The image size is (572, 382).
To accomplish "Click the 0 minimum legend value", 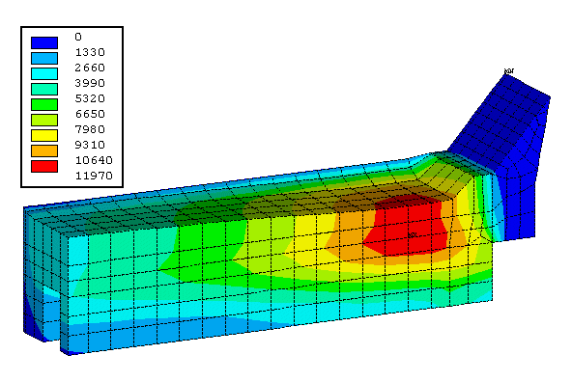I will pos(78,37).
